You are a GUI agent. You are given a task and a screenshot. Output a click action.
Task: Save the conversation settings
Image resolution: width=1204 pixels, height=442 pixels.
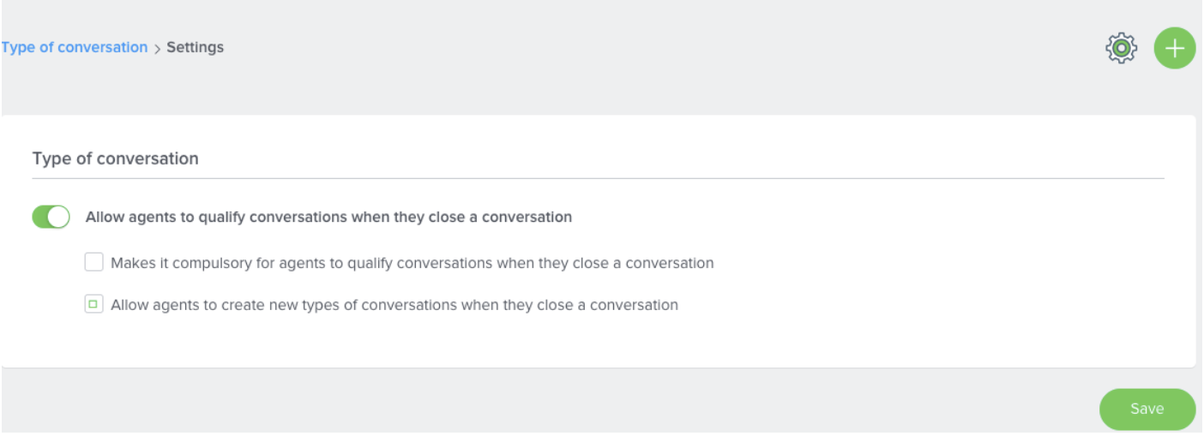pyautogui.click(x=1147, y=409)
